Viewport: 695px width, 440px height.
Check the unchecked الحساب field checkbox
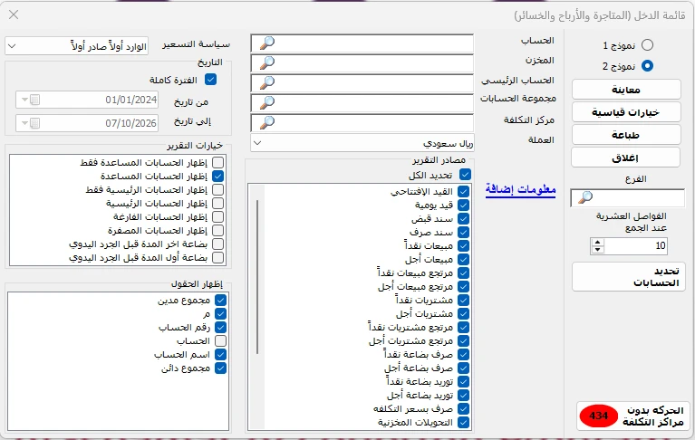(x=221, y=340)
